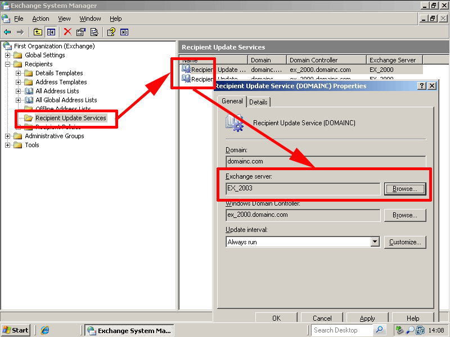This screenshot has height=337, width=450.
Task: Open Properties from the toolbar icon
Action: (81, 32)
